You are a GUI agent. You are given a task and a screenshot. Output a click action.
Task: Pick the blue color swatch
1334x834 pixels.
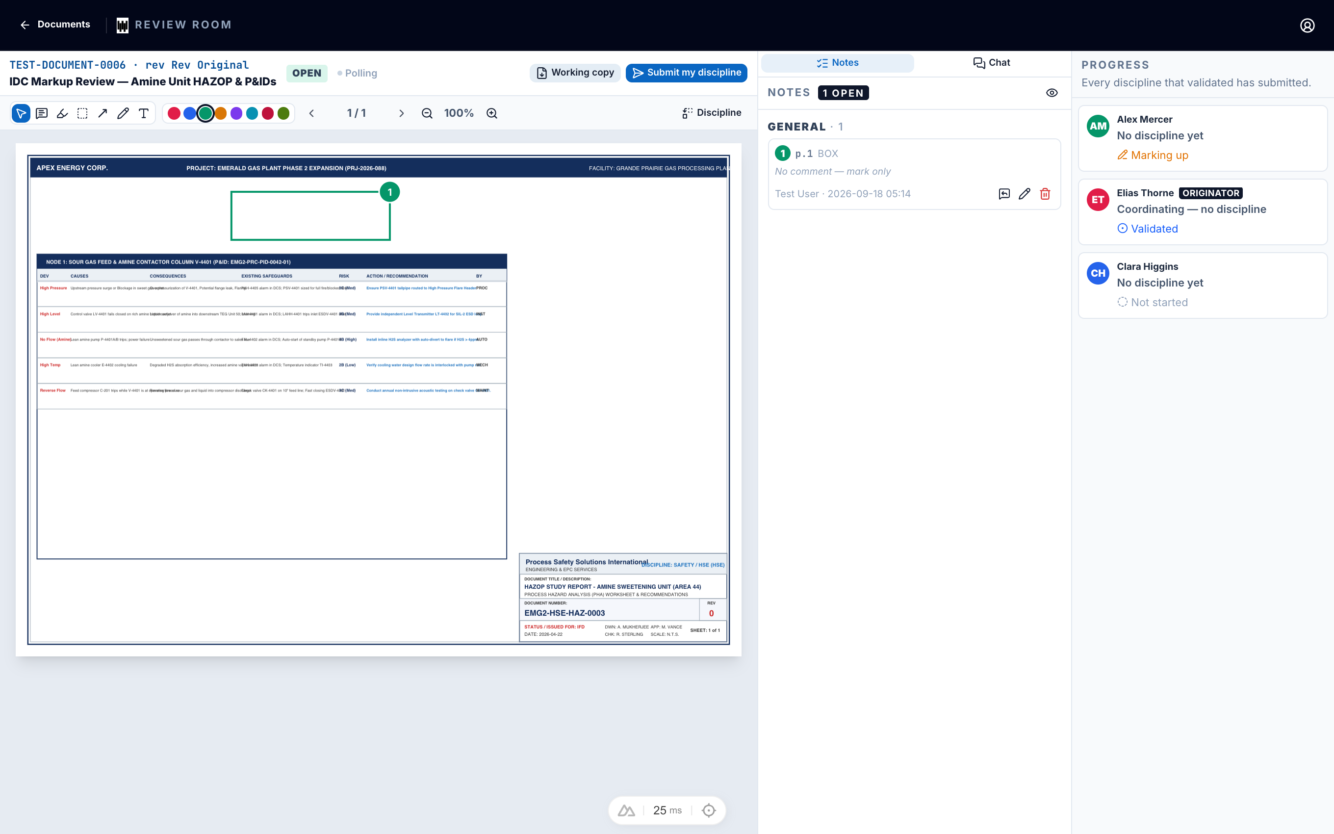tap(190, 113)
